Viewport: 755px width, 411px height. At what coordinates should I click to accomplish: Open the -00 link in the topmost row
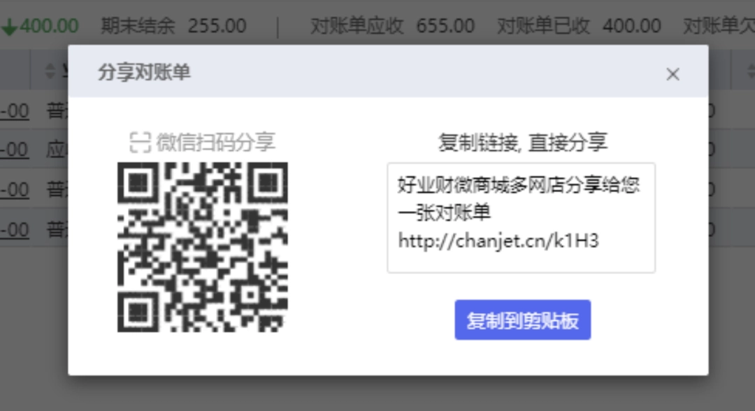[x=15, y=111]
